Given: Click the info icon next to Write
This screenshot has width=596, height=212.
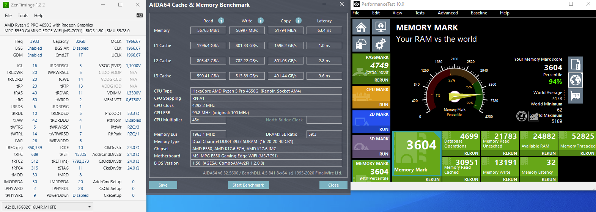Looking at the screenshot, I should tap(261, 20).
